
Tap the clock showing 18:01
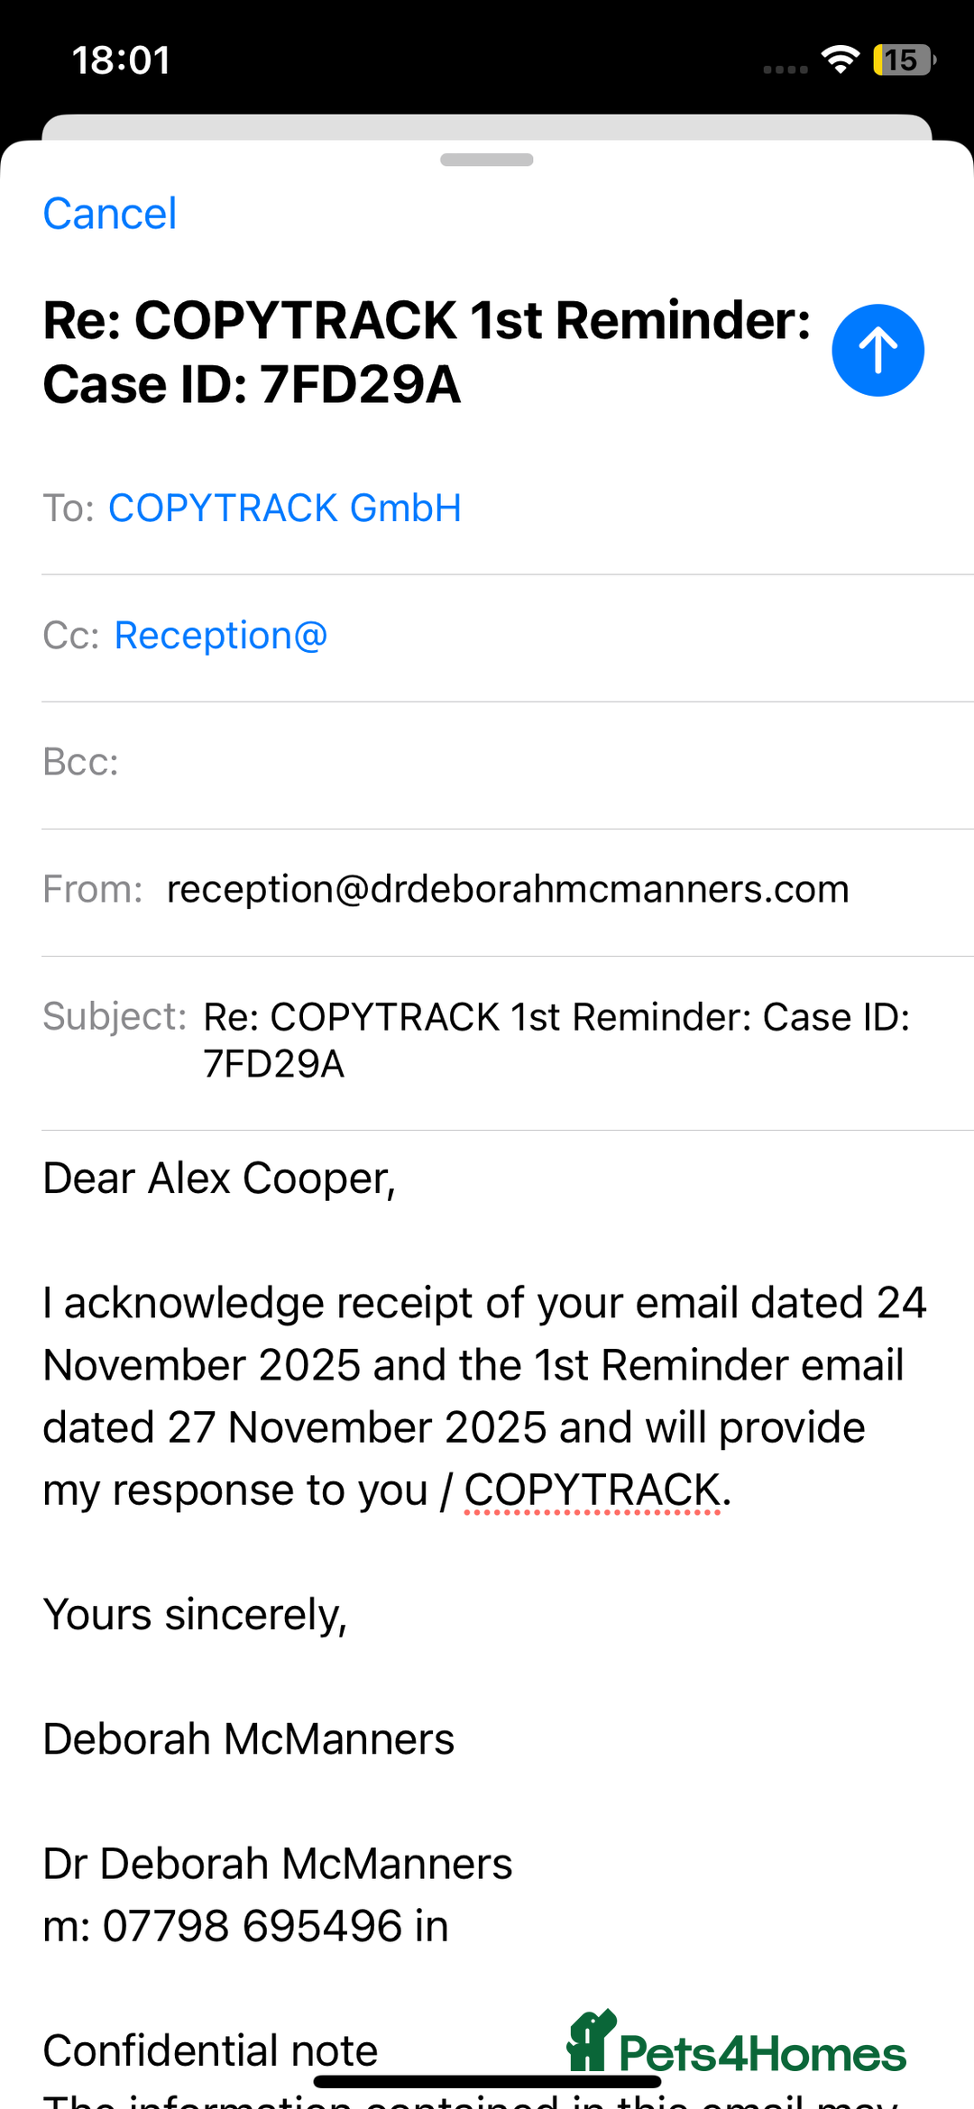click(122, 60)
